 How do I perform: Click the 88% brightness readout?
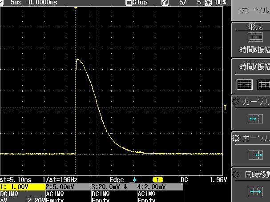click(221, 2)
